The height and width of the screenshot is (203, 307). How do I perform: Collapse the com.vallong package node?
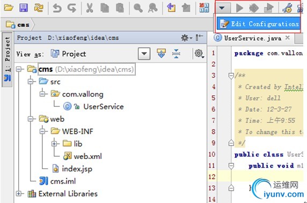tap(42, 94)
